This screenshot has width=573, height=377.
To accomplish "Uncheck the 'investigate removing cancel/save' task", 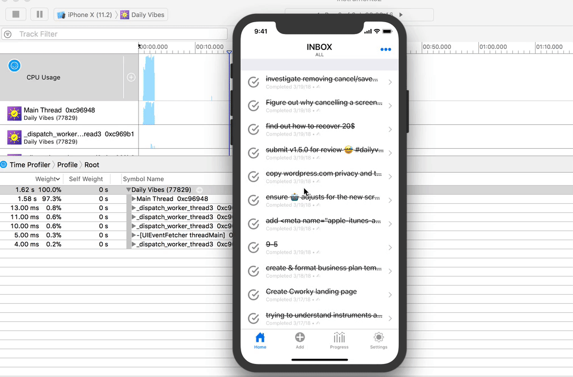I will tap(253, 82).
